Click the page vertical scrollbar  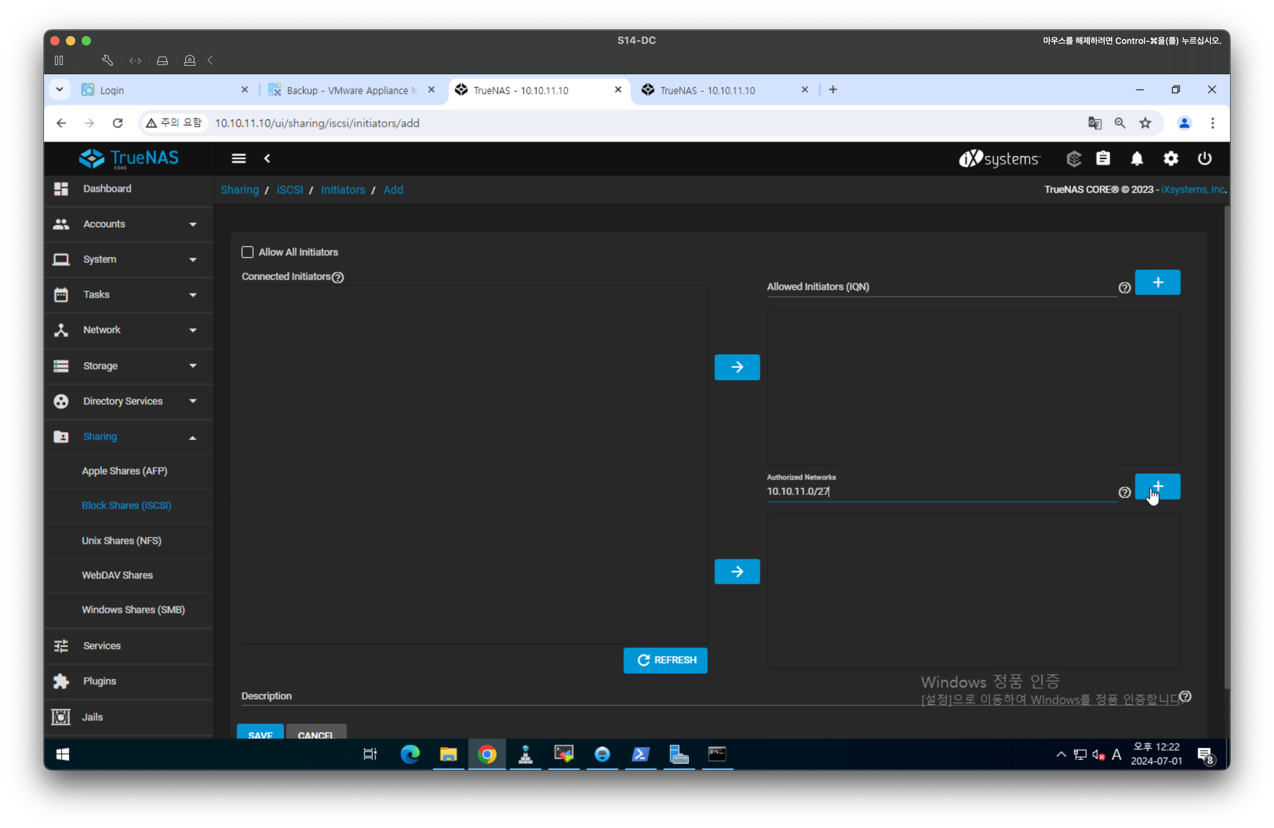click(x=1226, y=447)
